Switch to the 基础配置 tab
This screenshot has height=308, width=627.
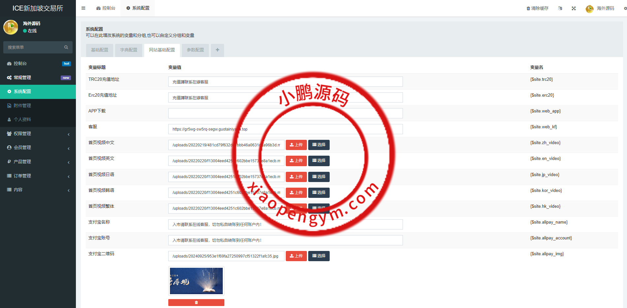click(100, 50)
